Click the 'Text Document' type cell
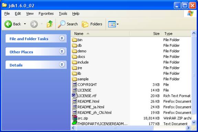 tap(175, 124)
